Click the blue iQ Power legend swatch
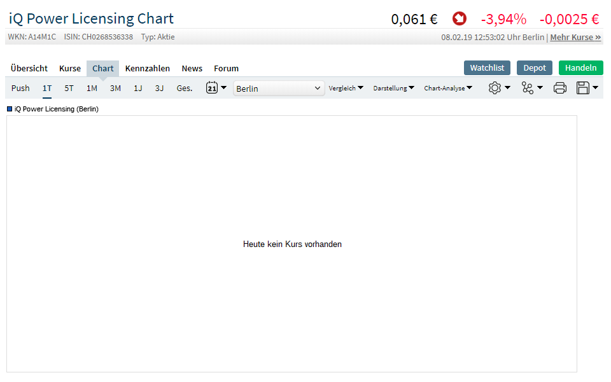611x382 pixels. click(10, 109)
